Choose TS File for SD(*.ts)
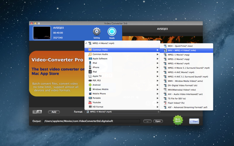Screen dimensions: 234x146 click(x=186, y=98)
